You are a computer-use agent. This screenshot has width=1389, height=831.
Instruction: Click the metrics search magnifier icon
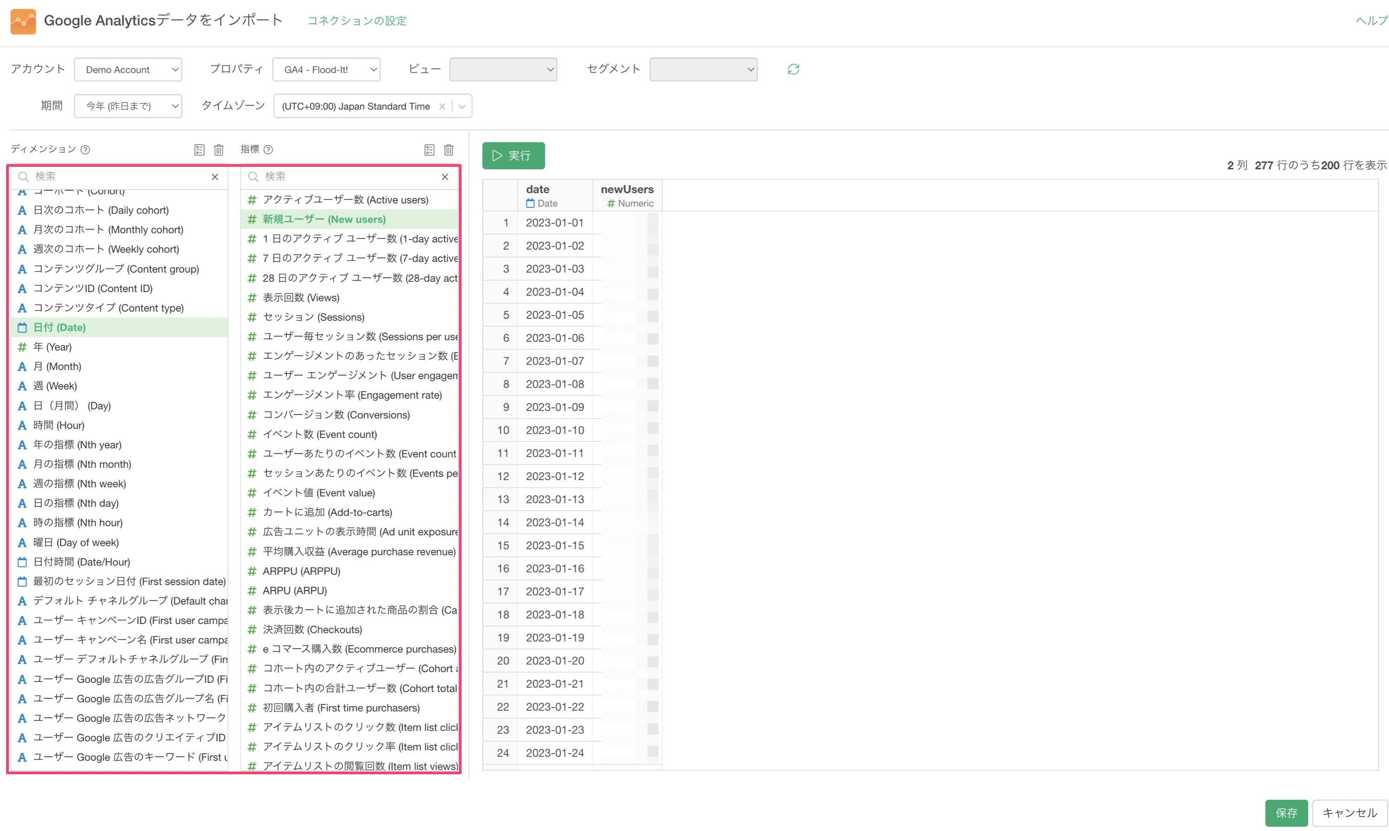pyautogui.click(x=253, y=177)
